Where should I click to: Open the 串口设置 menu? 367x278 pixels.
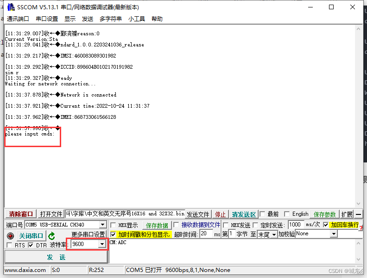(47, 19)
